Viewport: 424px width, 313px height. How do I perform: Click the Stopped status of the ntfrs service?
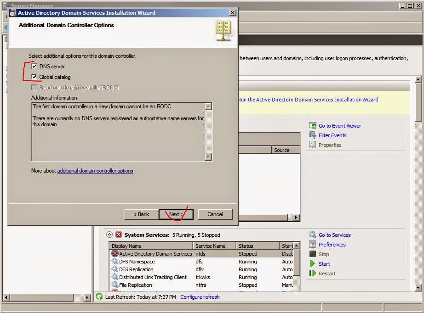248,285
